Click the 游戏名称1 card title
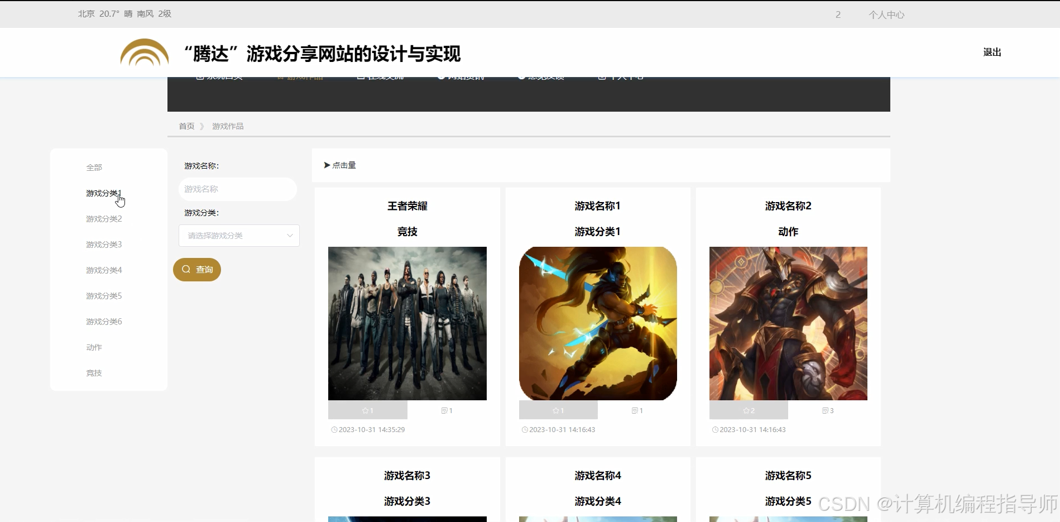Screen dimensions: 1060x522 point(598,206)
